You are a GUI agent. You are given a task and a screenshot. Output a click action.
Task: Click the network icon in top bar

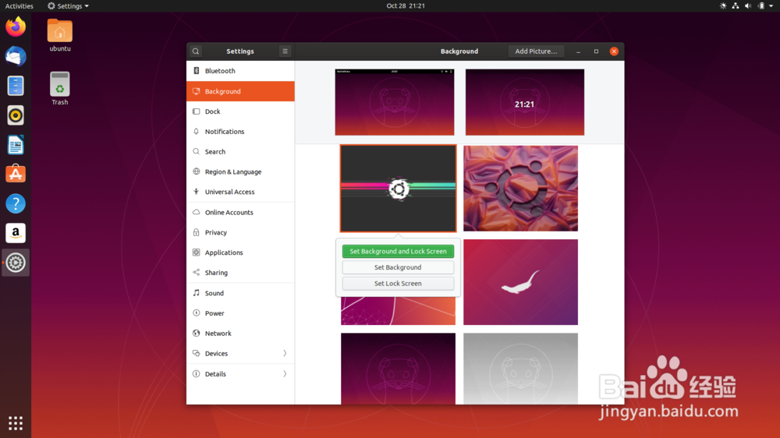pos(736,6)
